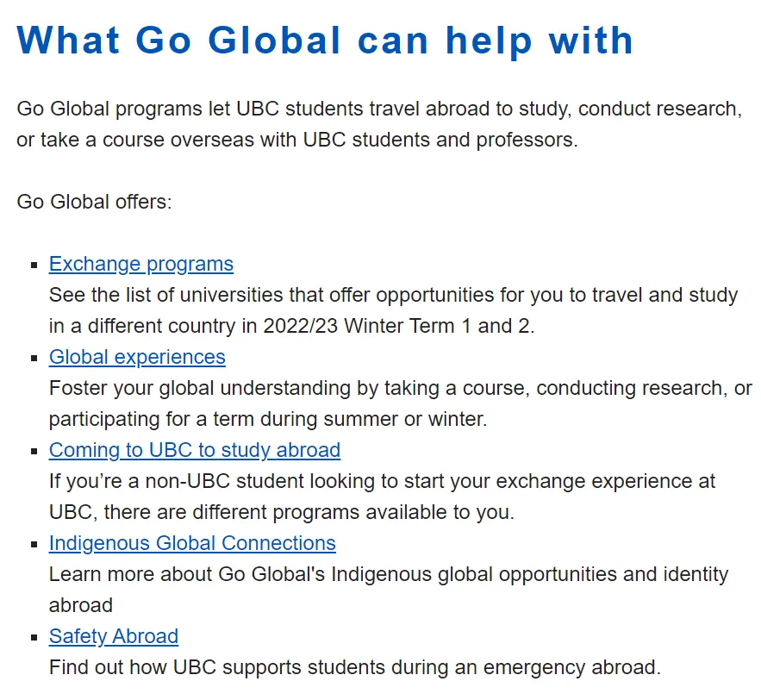Click the 'If you're a non-UBC student' description
Screen dimensions: 761x700
click(x=382, y=481)
